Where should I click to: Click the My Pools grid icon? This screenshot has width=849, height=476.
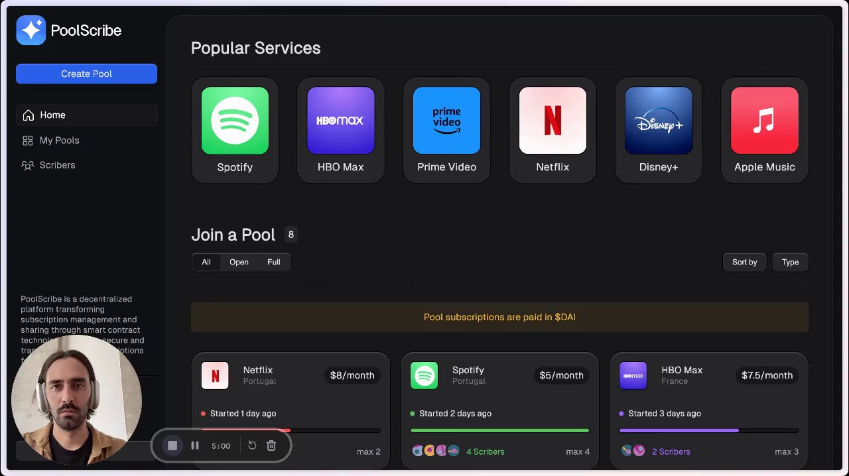[28, 141]
